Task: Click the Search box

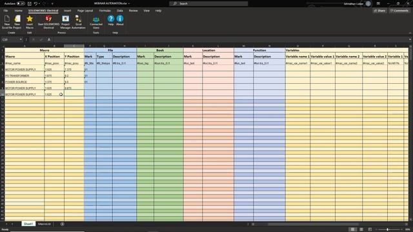Action: pyautogui.click(x=208, y=4)
